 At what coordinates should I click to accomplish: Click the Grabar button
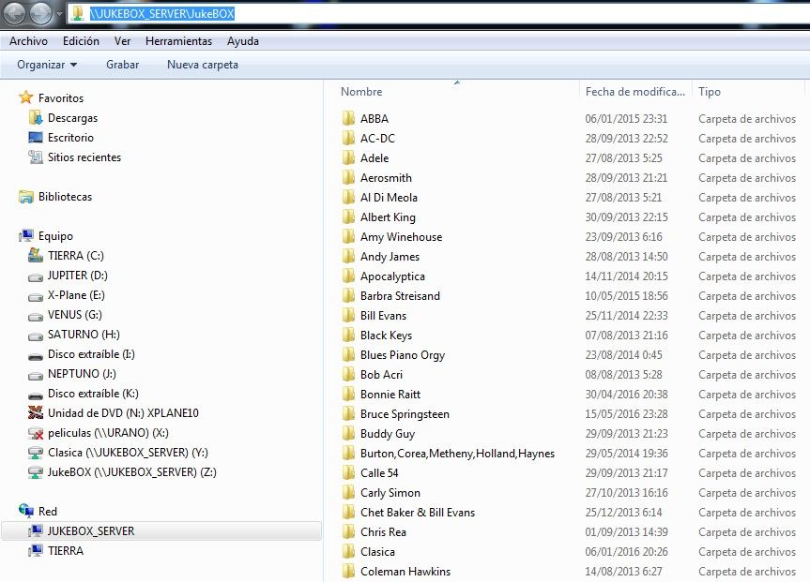pos(122,65)
